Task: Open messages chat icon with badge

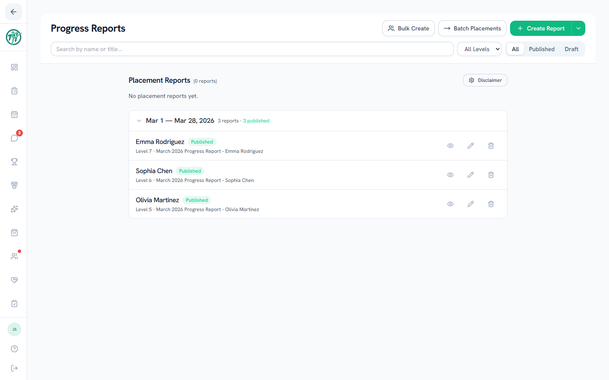Action: pyautogui.click(x=14, y=138)
